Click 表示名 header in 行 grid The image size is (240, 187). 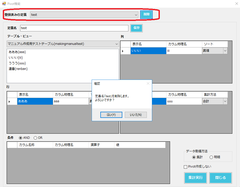(x=35, y=95)
